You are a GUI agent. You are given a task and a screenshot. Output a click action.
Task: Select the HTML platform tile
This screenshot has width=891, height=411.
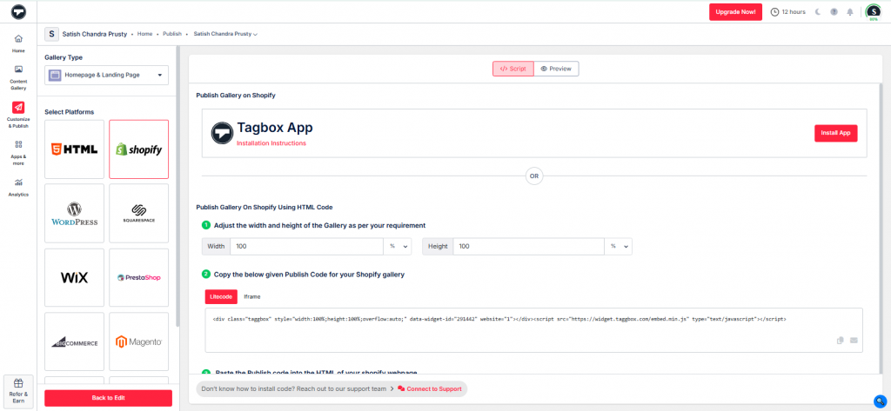pyautogui.click(x=75, y=149)
